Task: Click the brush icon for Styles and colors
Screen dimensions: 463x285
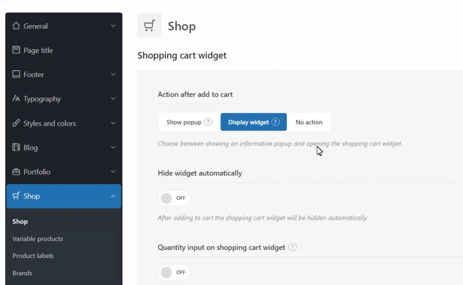Action: (16, 123)
